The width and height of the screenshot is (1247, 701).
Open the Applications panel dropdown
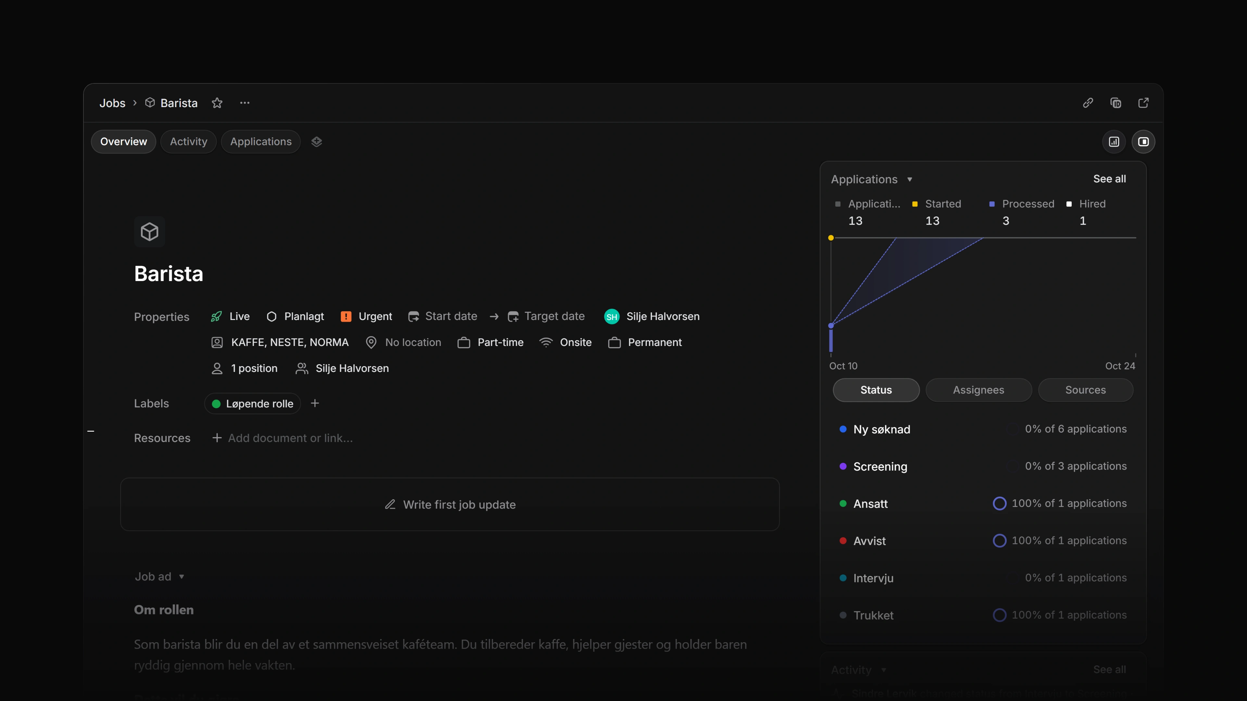coord(872,179)
